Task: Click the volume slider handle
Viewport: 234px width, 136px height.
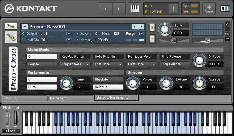Action: (x=207, y=41)
